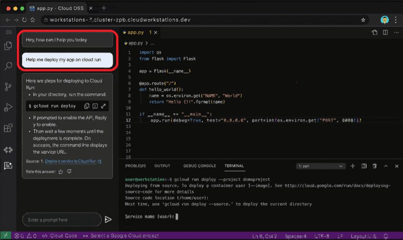403x240 pixels.
Task: Reload the browser page
Action: [x=24, y=20]
